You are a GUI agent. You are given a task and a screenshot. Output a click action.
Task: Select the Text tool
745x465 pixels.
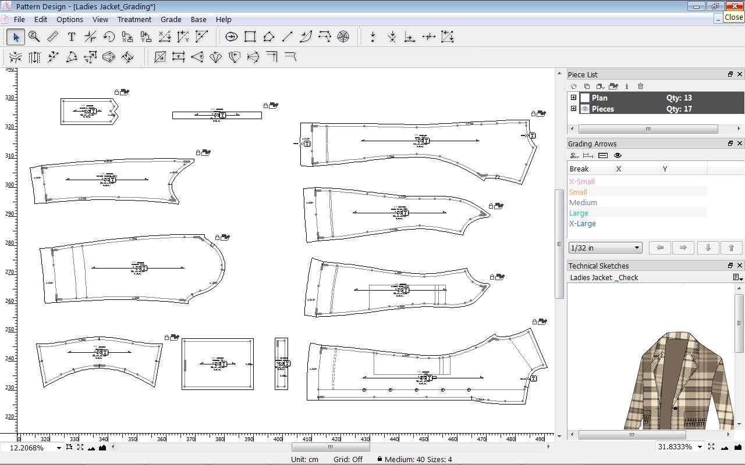tap(72, 37)
